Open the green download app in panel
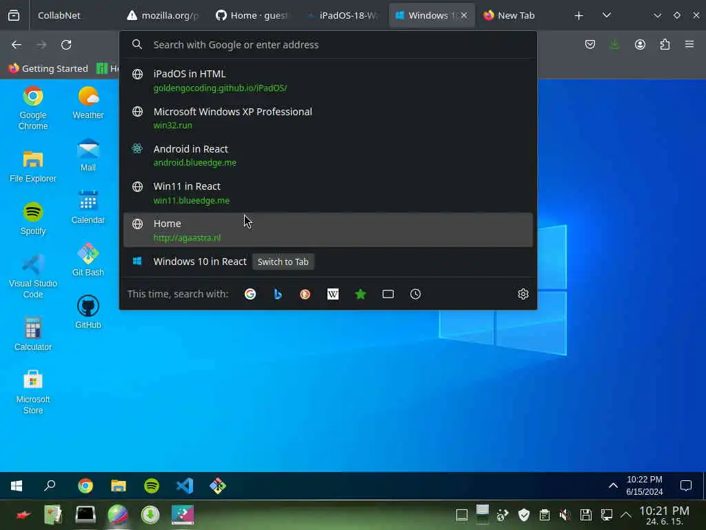 point(150,515)
